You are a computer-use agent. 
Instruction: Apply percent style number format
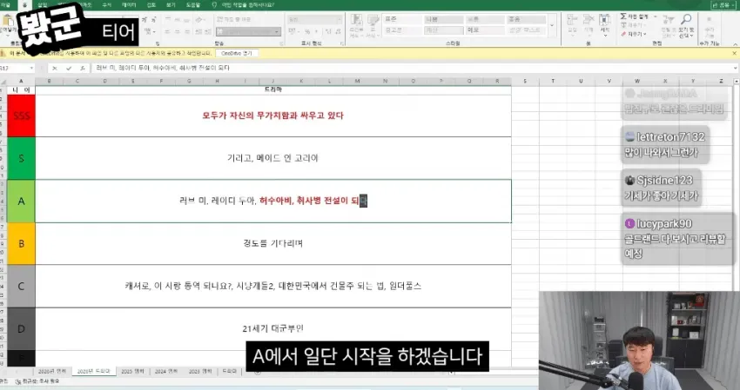307,31
